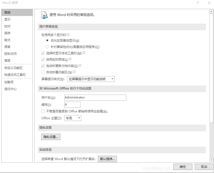Image resolution: width=214 pixels, height=173 pixels.
Task: Click the 隐私设置... button
Action: point(51,137)
